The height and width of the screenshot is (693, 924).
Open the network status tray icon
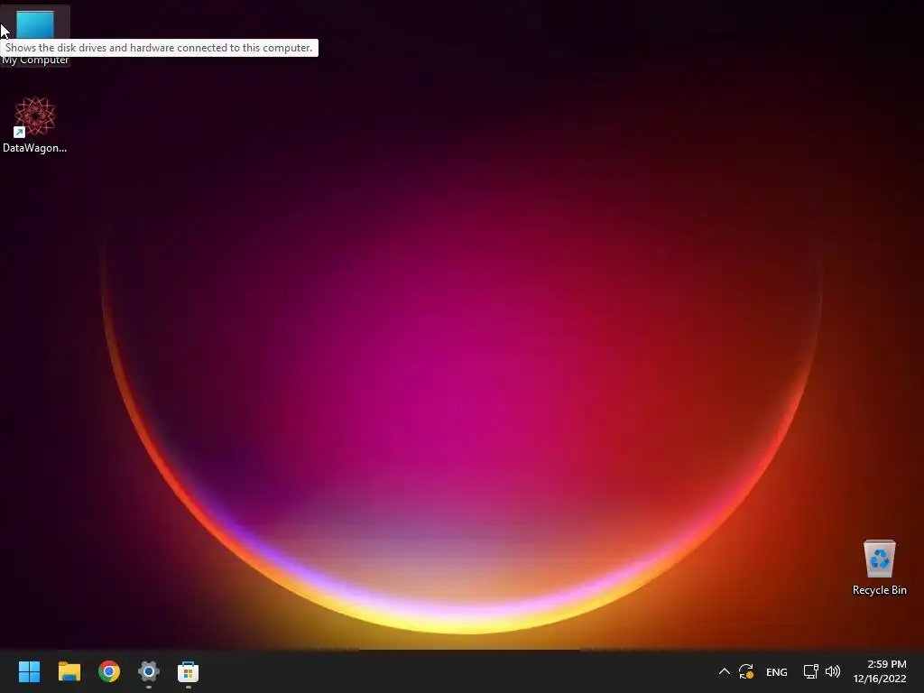[810, 671]
